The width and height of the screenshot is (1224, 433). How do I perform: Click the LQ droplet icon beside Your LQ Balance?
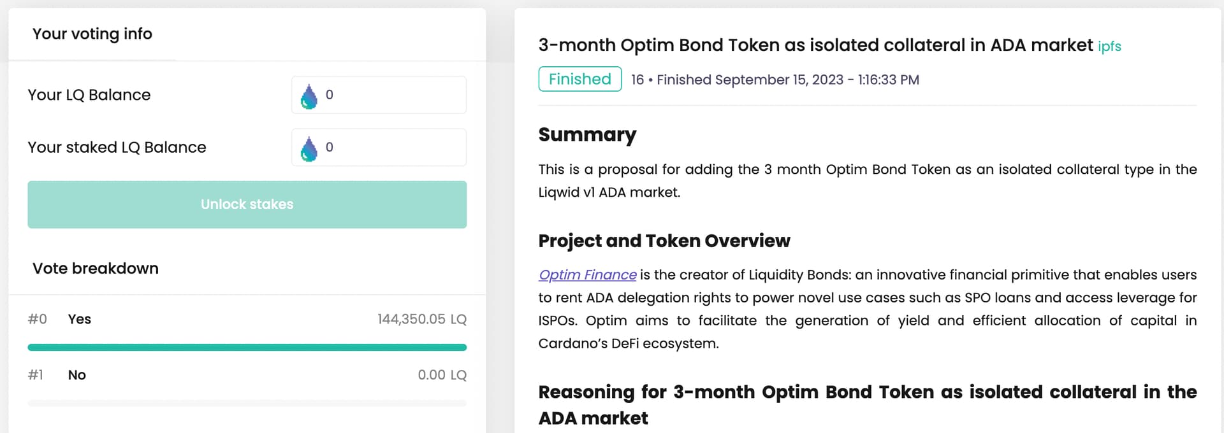coord(309,96)
